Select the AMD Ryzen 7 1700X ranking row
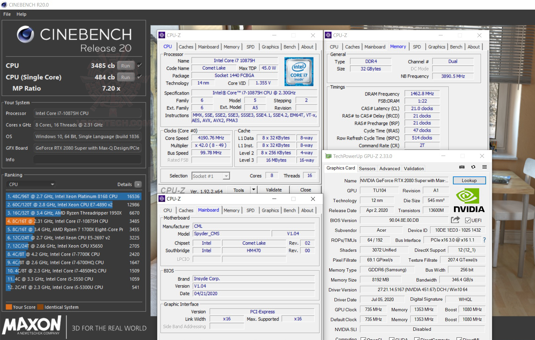Screen dimensions: 535x340 pos(73,229)
